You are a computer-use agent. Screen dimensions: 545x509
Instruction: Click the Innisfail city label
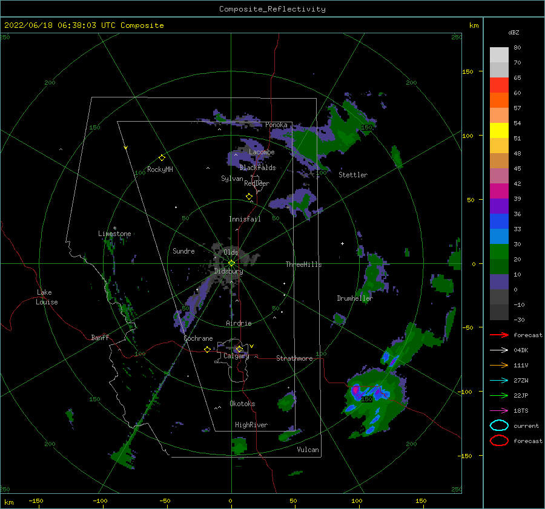[x=245, y=219]
